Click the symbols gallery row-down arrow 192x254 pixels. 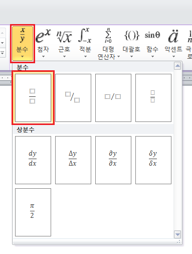pyautogui.click(x=3, y=43)
